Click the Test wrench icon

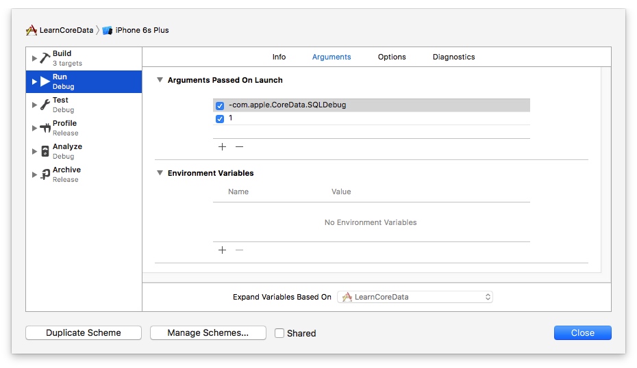click(x=45, y=105)
